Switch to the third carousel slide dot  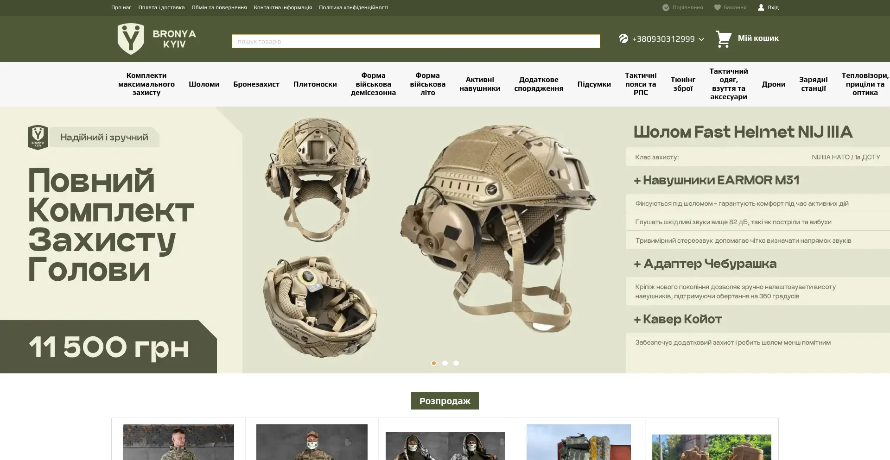456,363
